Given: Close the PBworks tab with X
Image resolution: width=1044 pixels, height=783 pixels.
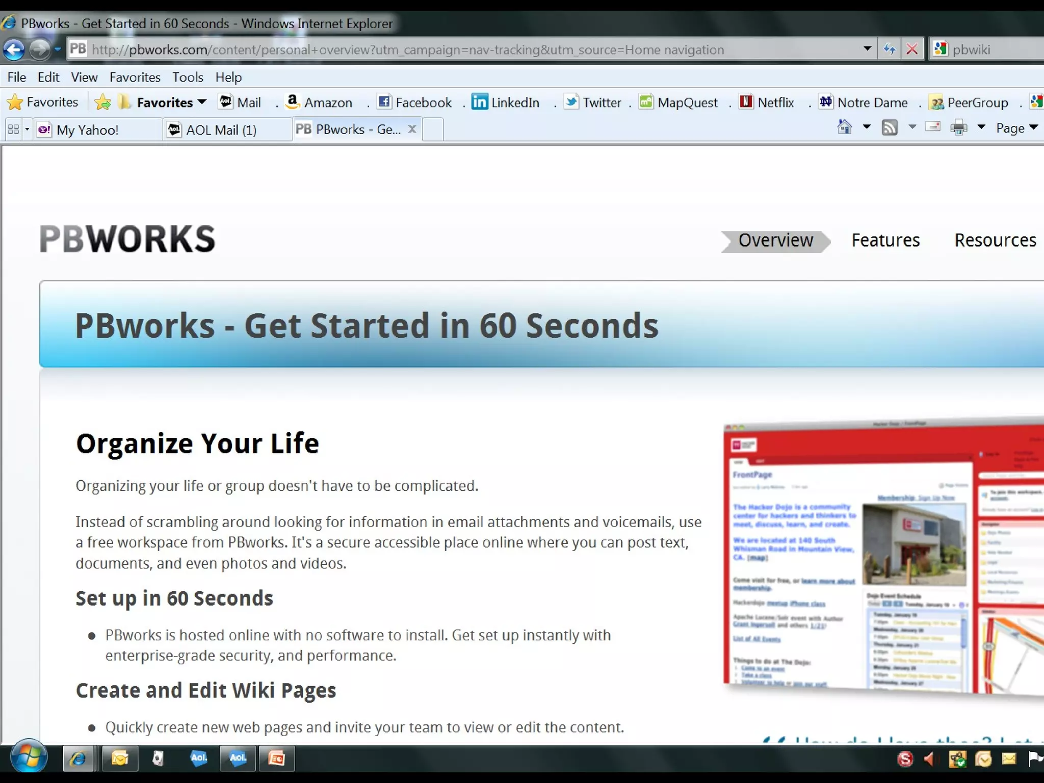Looking at the screenshot, I should (x=412, y=129).
